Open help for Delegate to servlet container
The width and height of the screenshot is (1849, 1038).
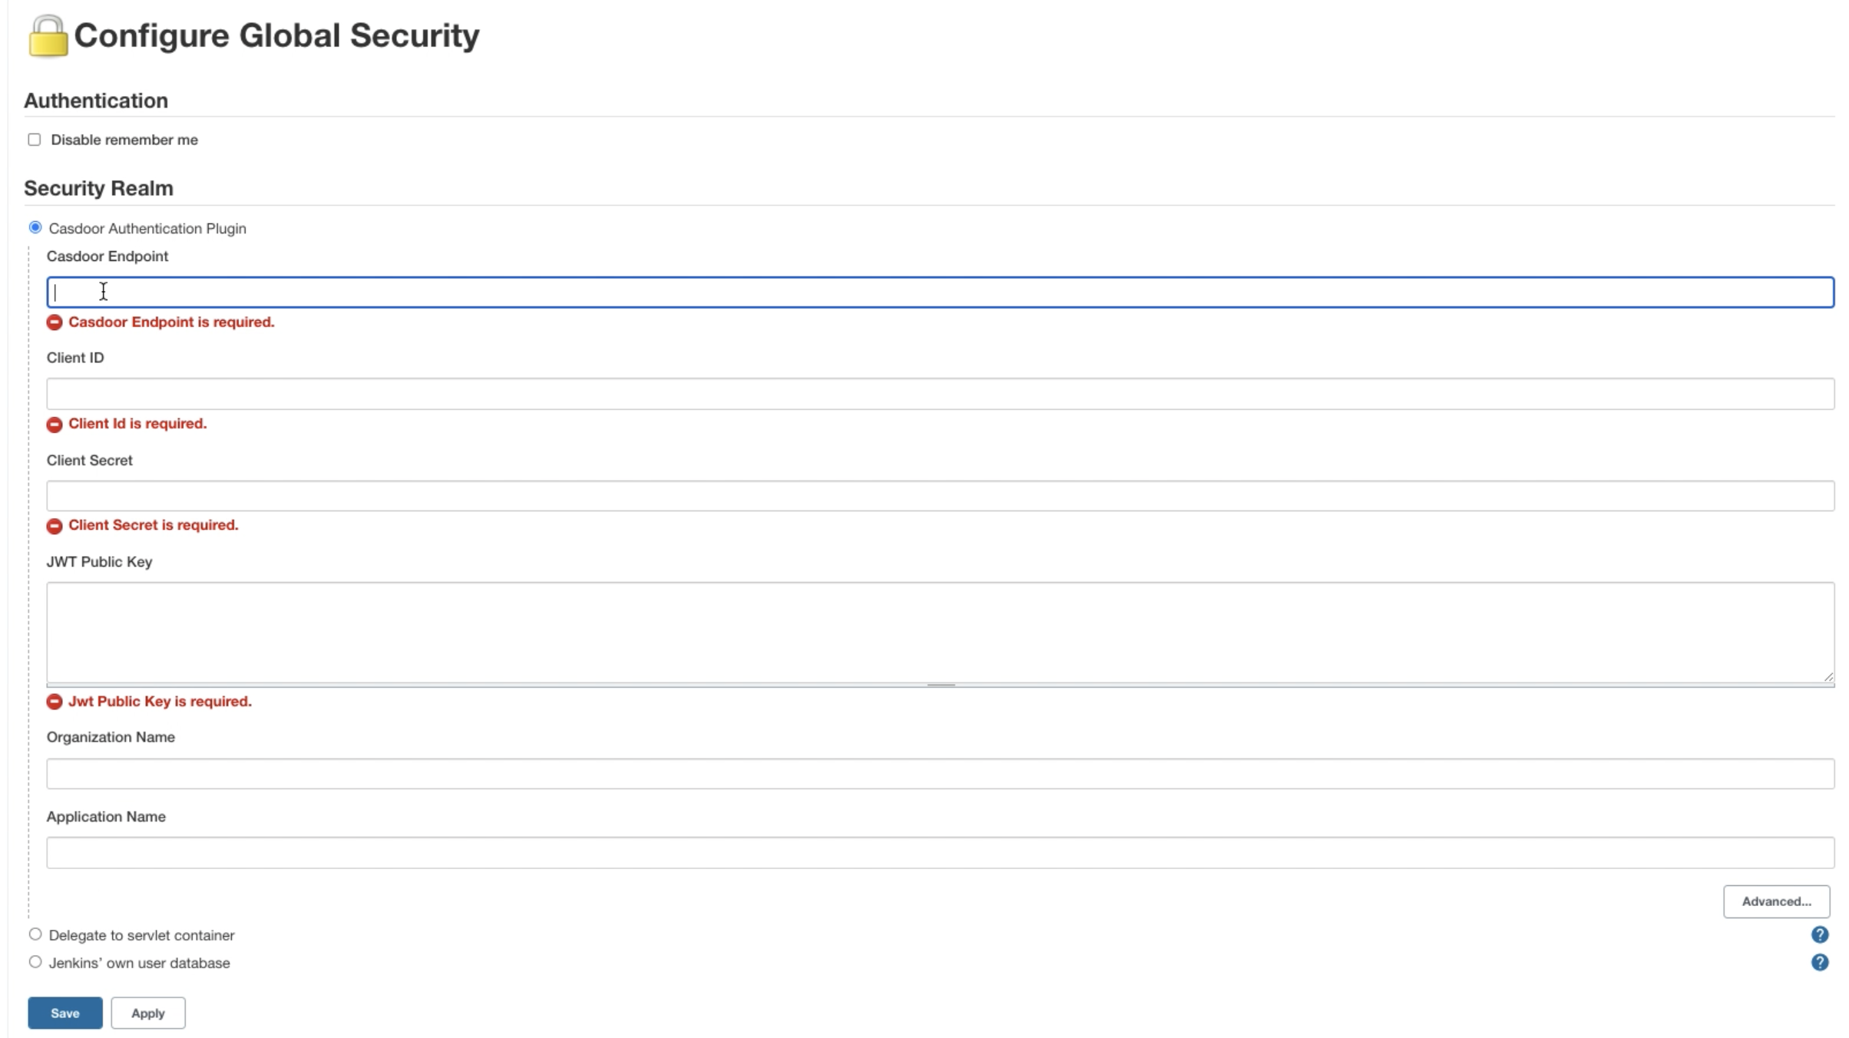[x=1820, y=934]
